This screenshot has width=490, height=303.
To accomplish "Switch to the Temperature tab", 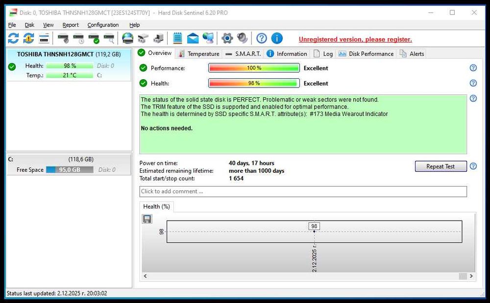I will pos(199,54).
